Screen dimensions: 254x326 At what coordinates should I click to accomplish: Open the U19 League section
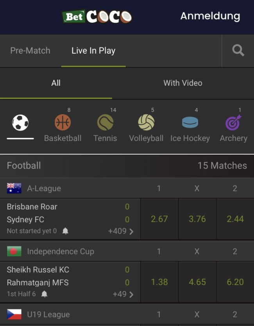48,314
